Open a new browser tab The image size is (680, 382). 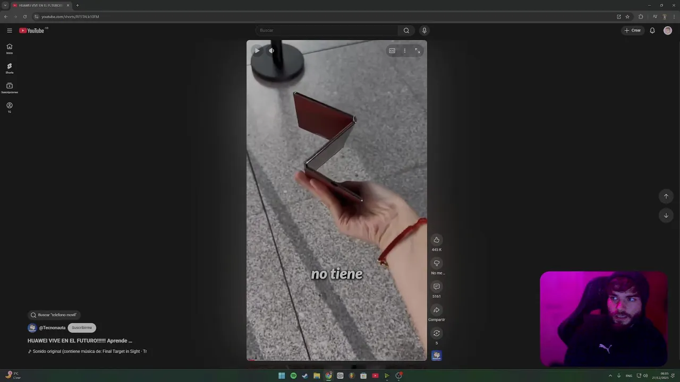78,5
